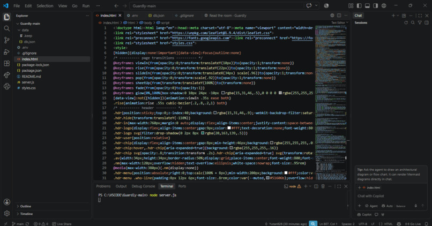Click the Copilot chat icon in title bar
Image resolution: width=432 pixels, height=226 pixels.
click(x=309, y=5)
